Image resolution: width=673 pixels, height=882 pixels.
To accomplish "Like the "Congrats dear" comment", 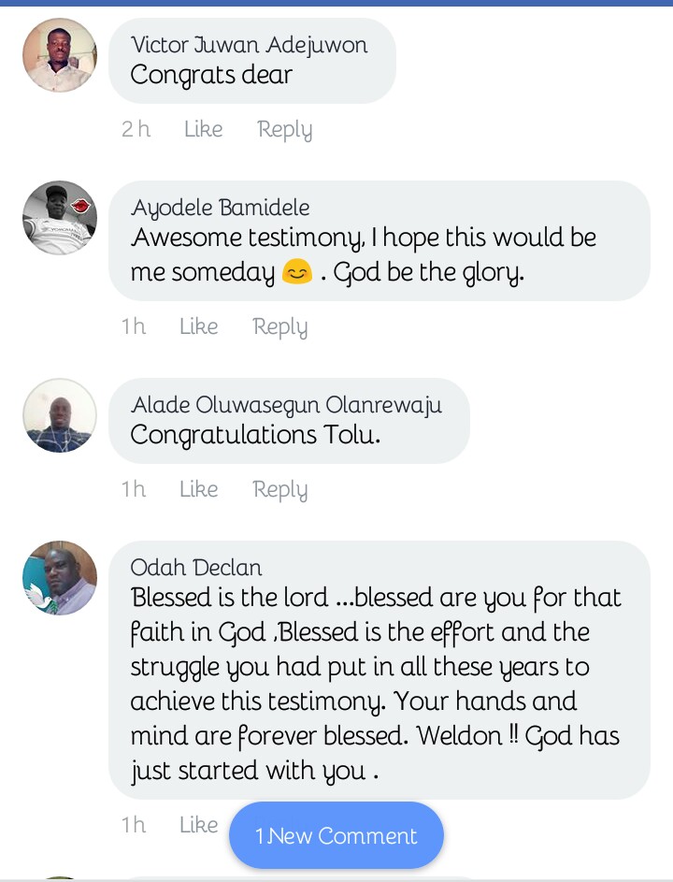I will point(203,129).
